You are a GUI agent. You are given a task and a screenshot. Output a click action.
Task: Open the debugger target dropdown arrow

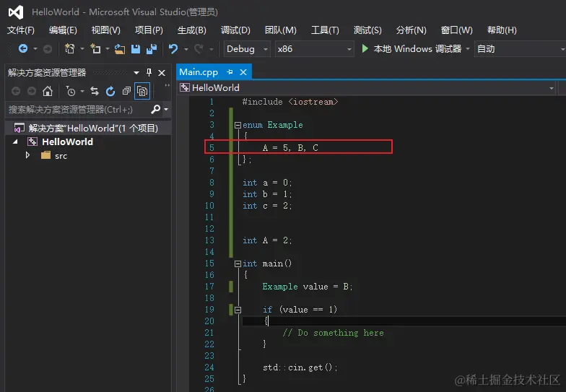point(468,49)
